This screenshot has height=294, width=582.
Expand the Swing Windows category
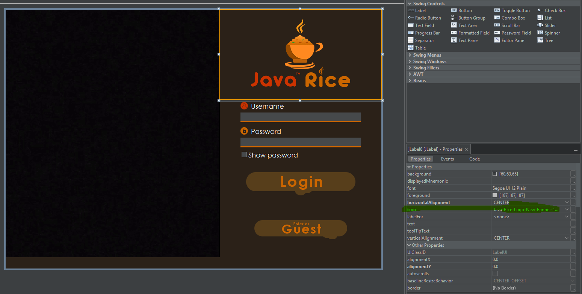point(410,61)
